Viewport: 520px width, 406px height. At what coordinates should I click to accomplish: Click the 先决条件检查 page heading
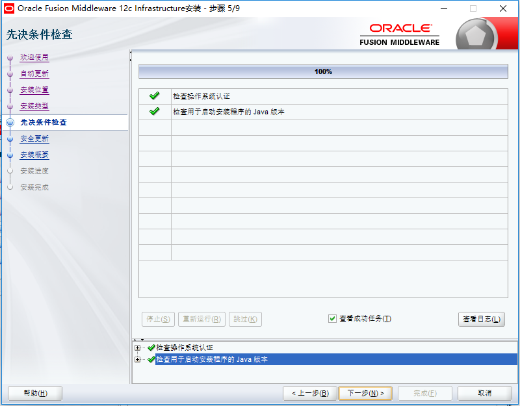click(x=39, y=34)
